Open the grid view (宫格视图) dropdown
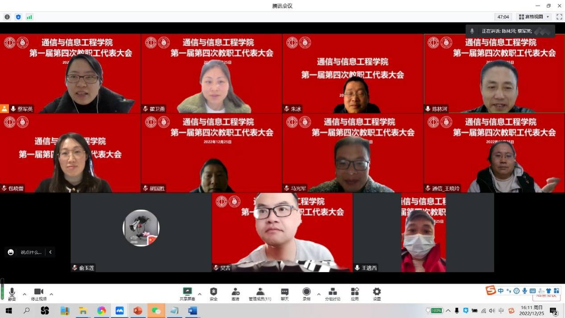The image size is (565, 318). 534,17
